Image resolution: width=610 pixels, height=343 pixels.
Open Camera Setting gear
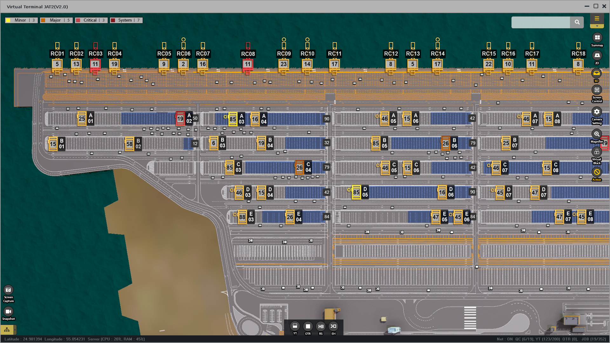[597, 112]
